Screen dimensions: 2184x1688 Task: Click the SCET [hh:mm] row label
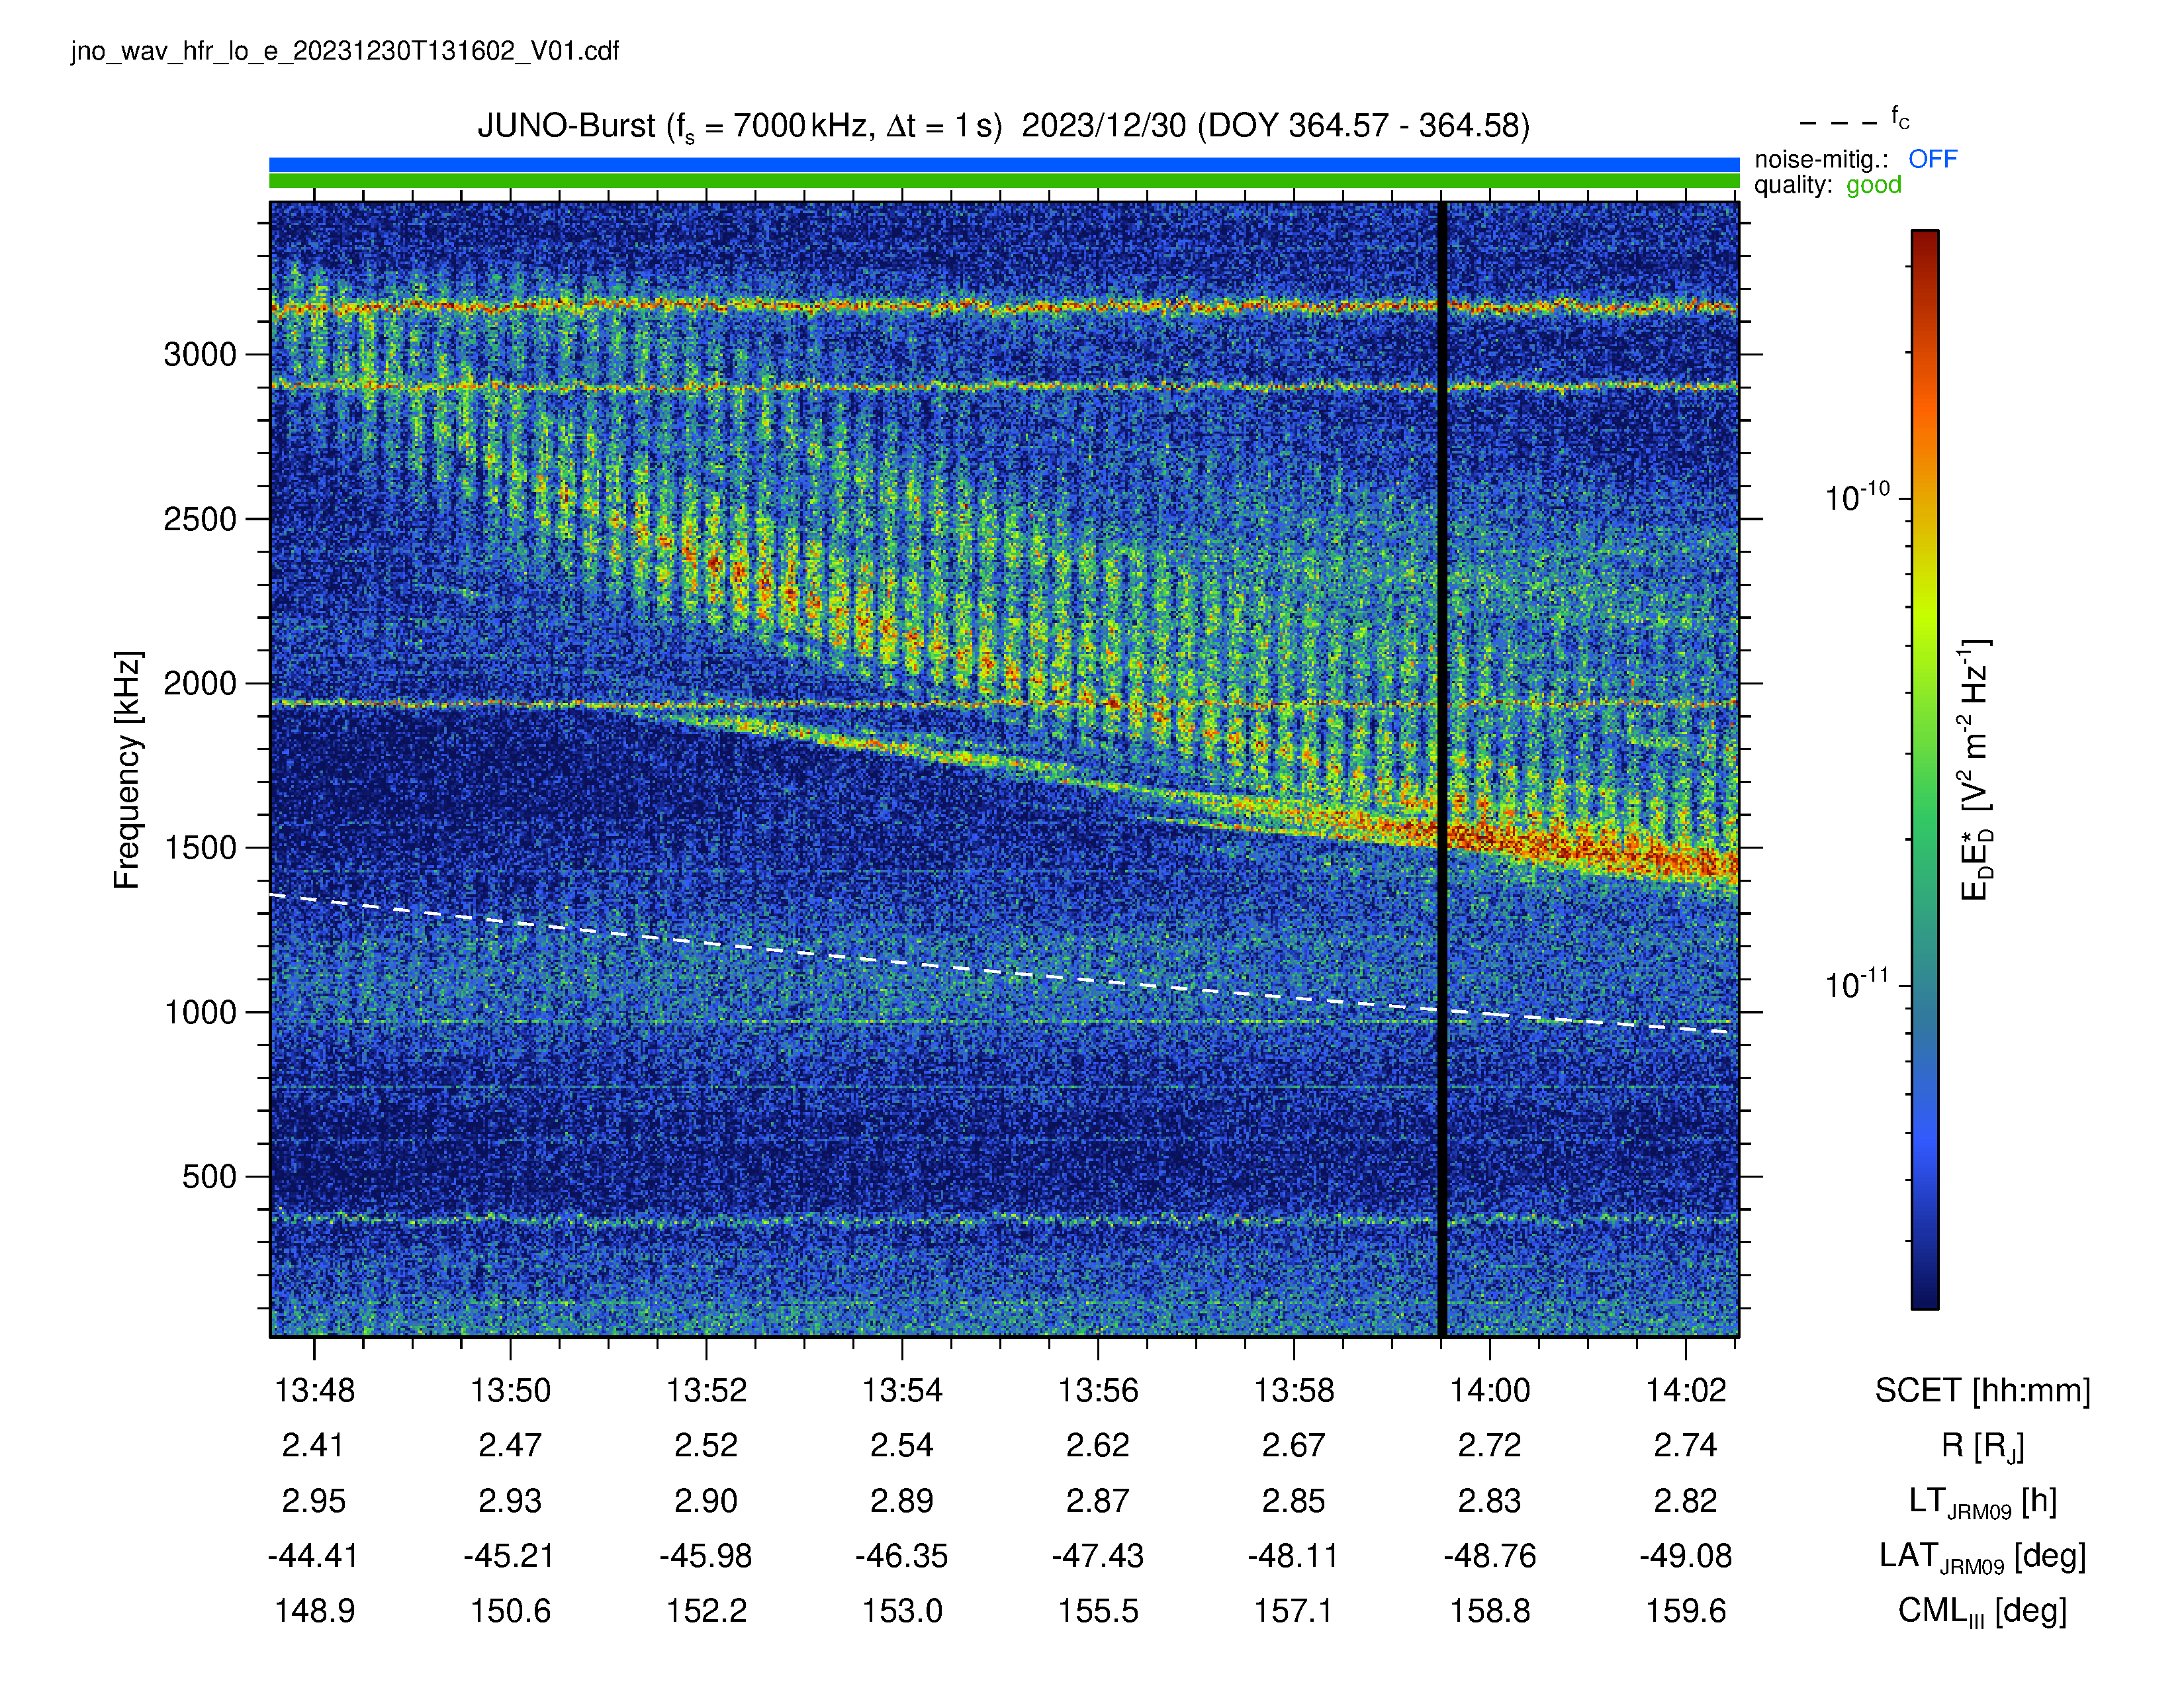[x=1982, y=1391]
